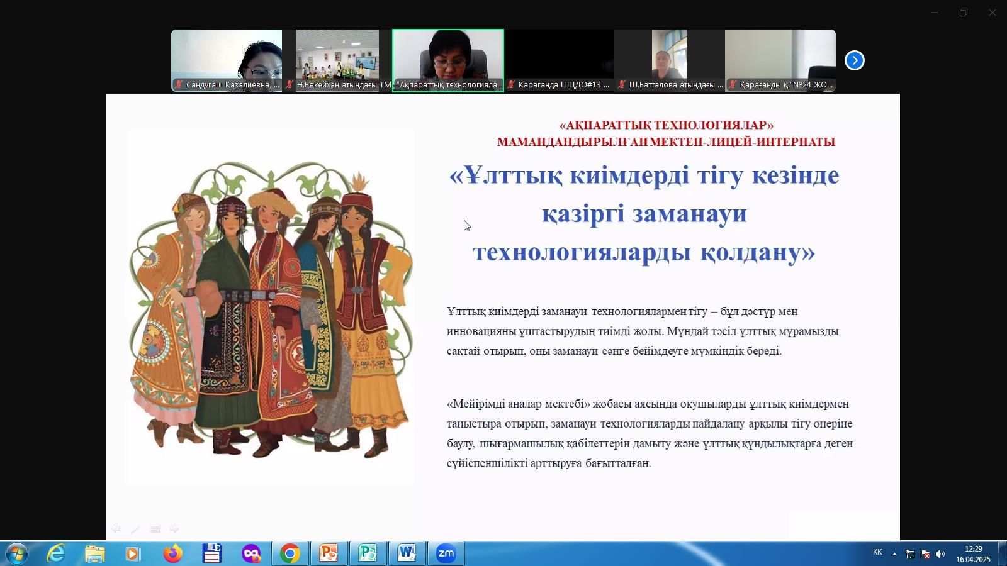
Task: Launch Firefox from the taskbar
Action: [172, 553]
